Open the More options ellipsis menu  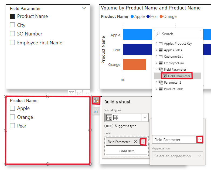(86, 93)
